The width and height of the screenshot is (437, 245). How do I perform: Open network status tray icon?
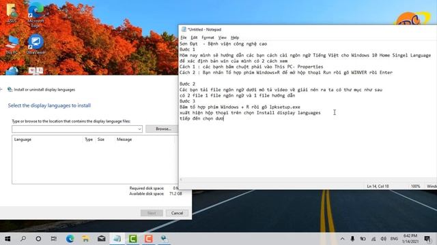(x=373, y=239)
